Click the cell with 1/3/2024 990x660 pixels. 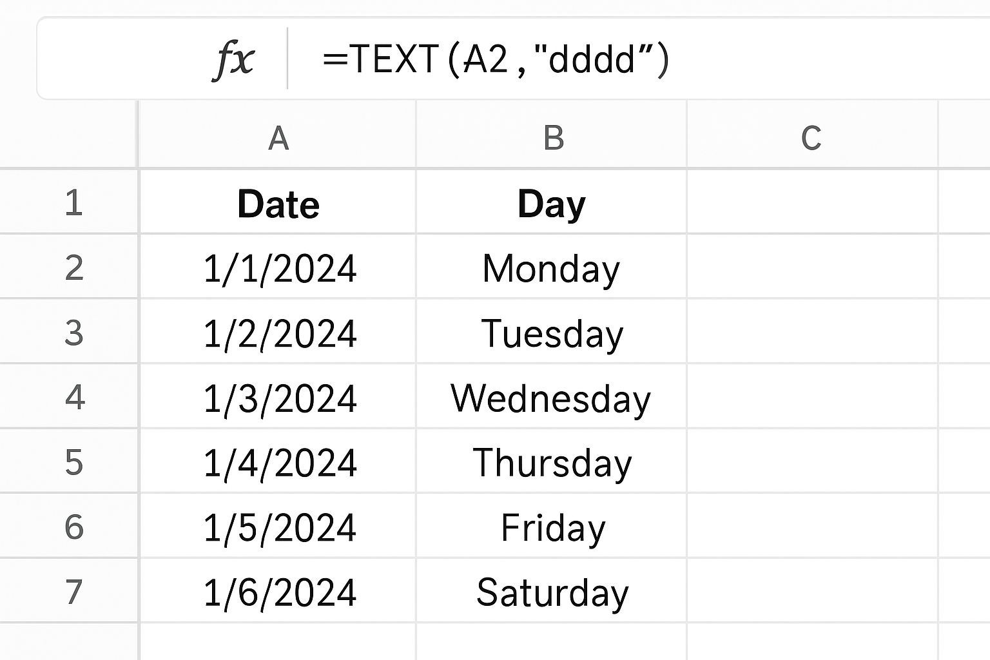click(279, 398)
